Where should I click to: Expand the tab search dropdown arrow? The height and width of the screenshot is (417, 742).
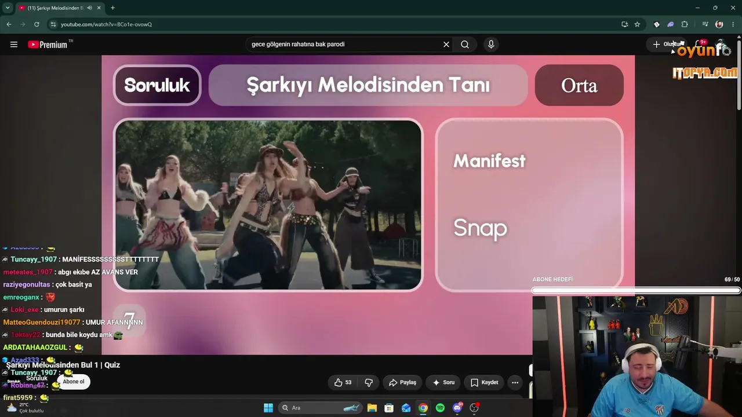point(8,8)
